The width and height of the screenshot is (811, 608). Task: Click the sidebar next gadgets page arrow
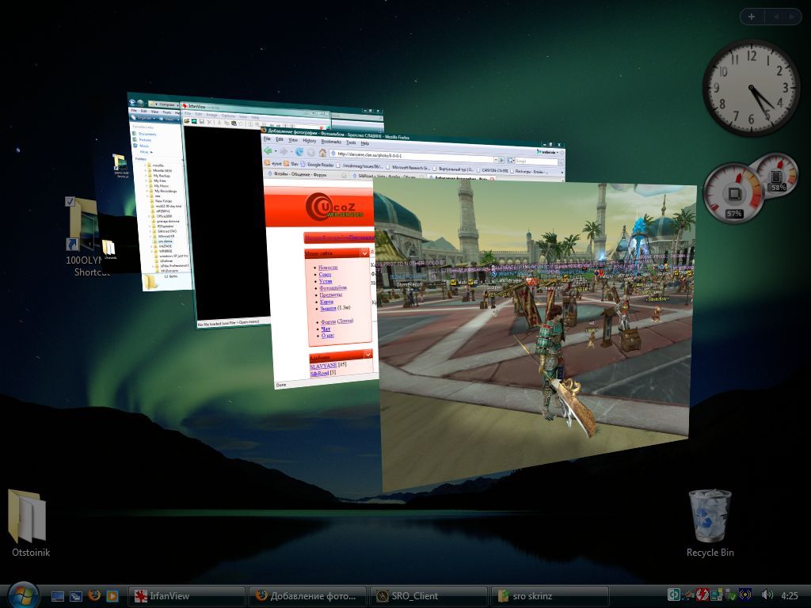(791, 17)
